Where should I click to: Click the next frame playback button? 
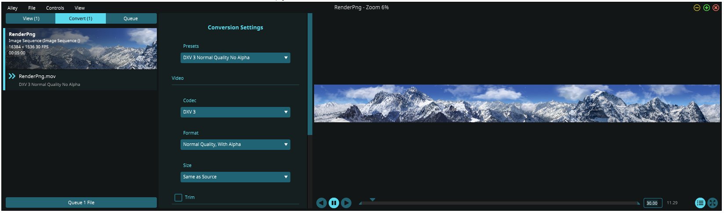click(x=346, y=203)
